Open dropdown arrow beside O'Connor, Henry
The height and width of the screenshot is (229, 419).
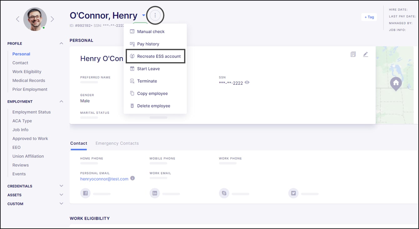pyautogui.click(x=144, y=15)
